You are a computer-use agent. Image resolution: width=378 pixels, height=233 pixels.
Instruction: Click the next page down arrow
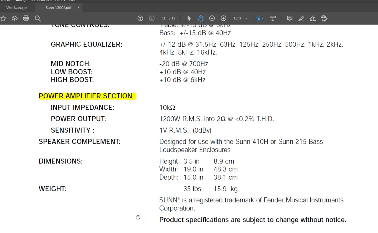[x=152, y=18]
